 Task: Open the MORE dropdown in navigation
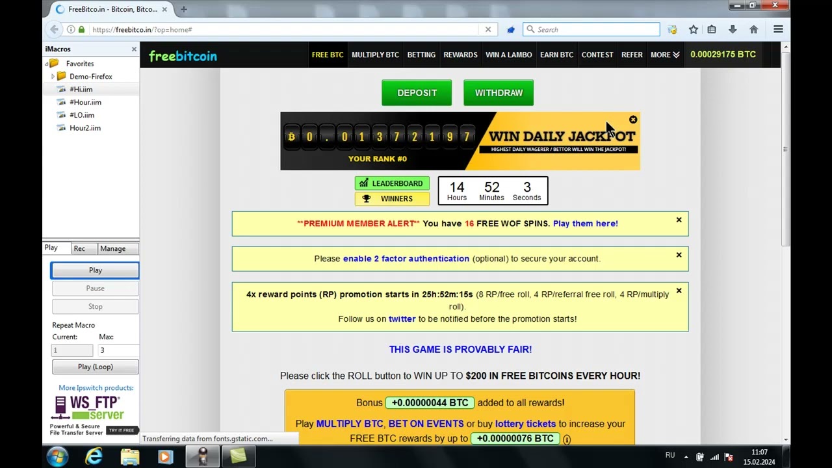pyautogui.click(x=665, y=55)
